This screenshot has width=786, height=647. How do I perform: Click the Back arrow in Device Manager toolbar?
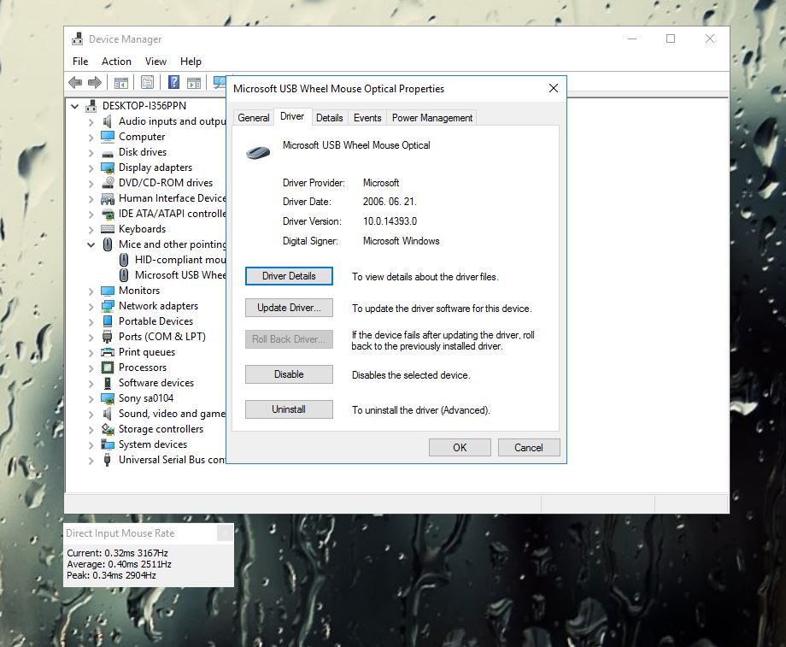[x=75, y=82]
